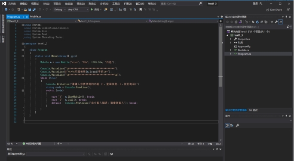Click the green Start debugging play arrow

click(x=92, y=9)
